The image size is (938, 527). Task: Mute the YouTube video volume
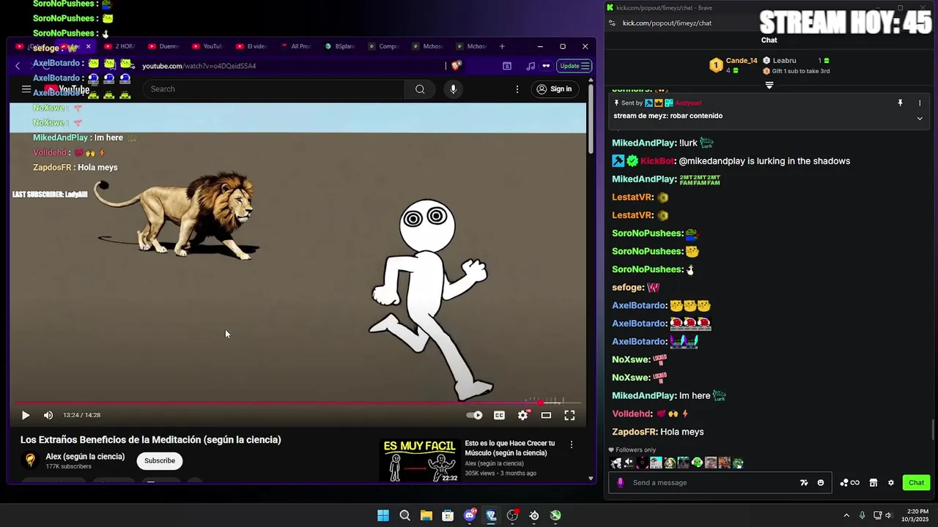point(48,415)
